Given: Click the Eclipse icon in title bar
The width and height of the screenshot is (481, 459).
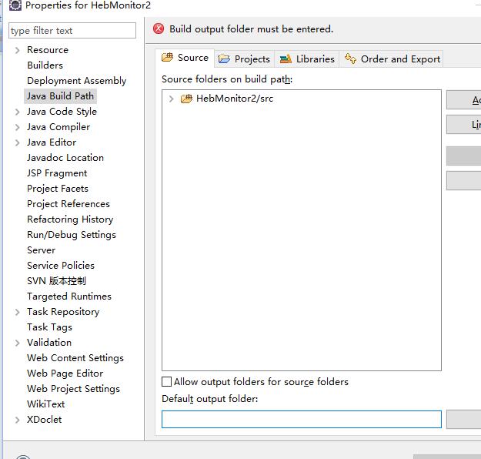Looking at the screenshot, I should click(x=15, y=5).
